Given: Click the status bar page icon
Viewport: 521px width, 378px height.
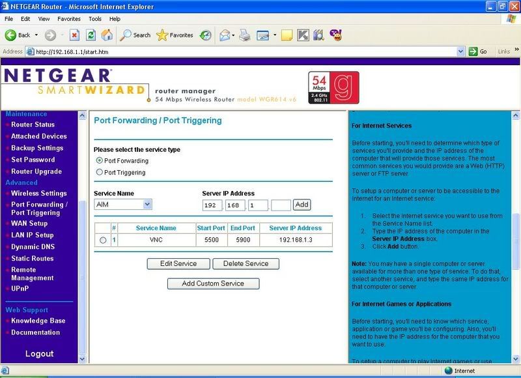Looking at the screenshot, I should (x=5, y=371).
